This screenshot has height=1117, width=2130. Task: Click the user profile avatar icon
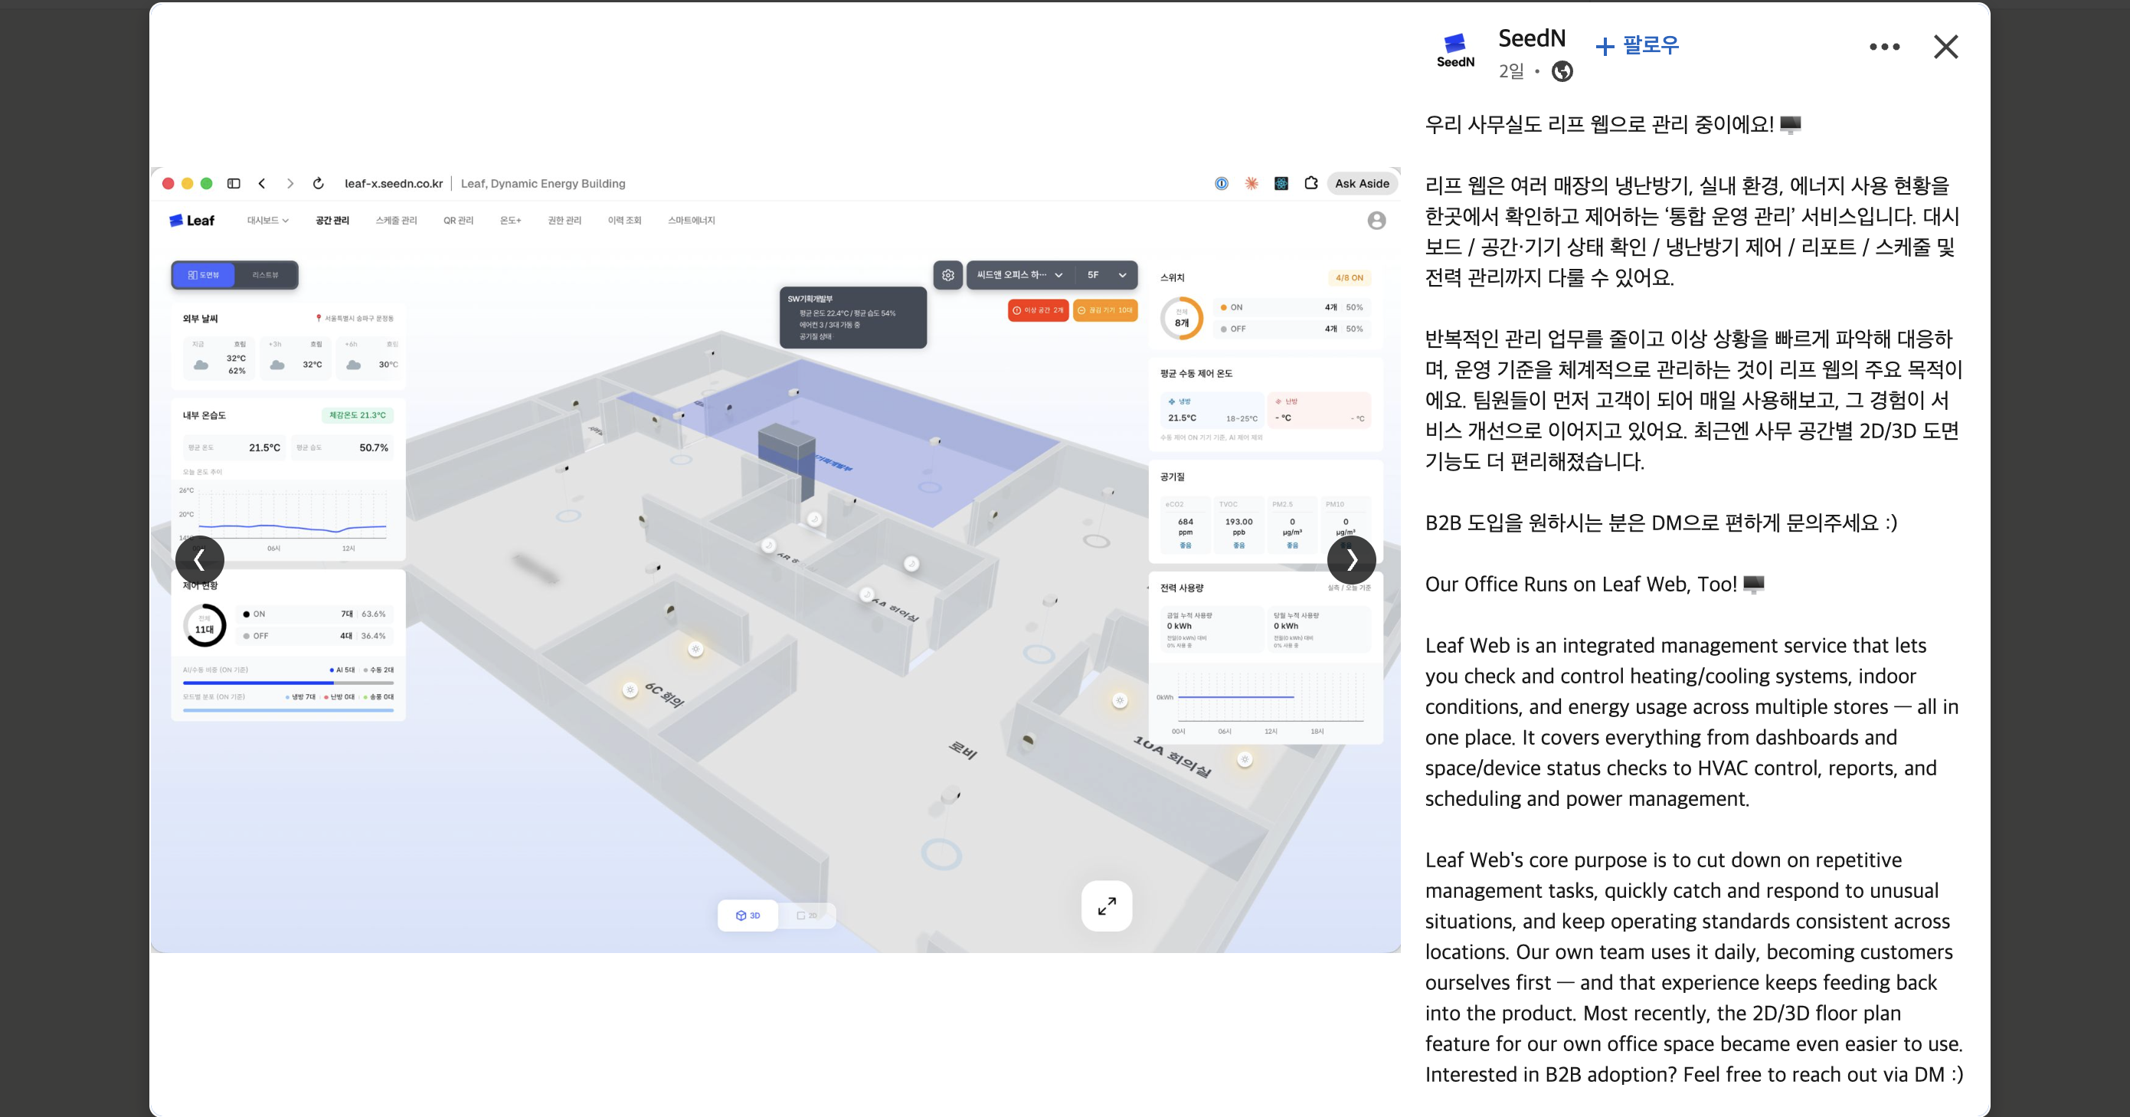coord(1377,221)
